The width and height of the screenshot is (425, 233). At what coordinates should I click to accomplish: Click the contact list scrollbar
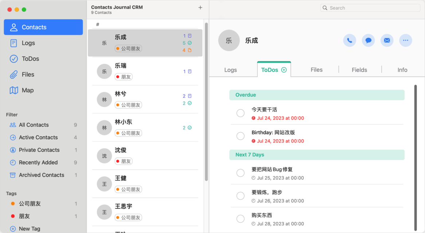pos(206,102)
